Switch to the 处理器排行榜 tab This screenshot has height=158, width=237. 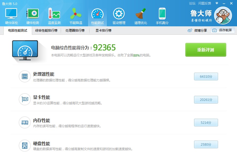click(x=75, y=31)
